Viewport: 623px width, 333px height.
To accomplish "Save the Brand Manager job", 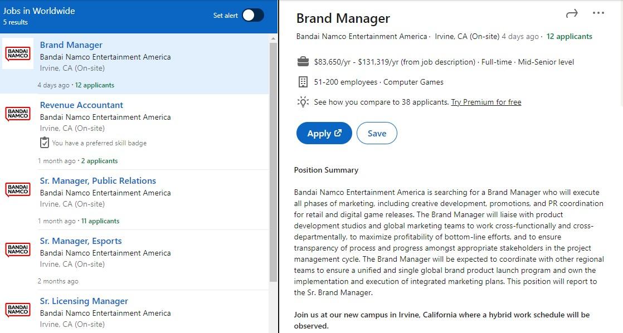I will pyautogui.click(x=377, y=134).
